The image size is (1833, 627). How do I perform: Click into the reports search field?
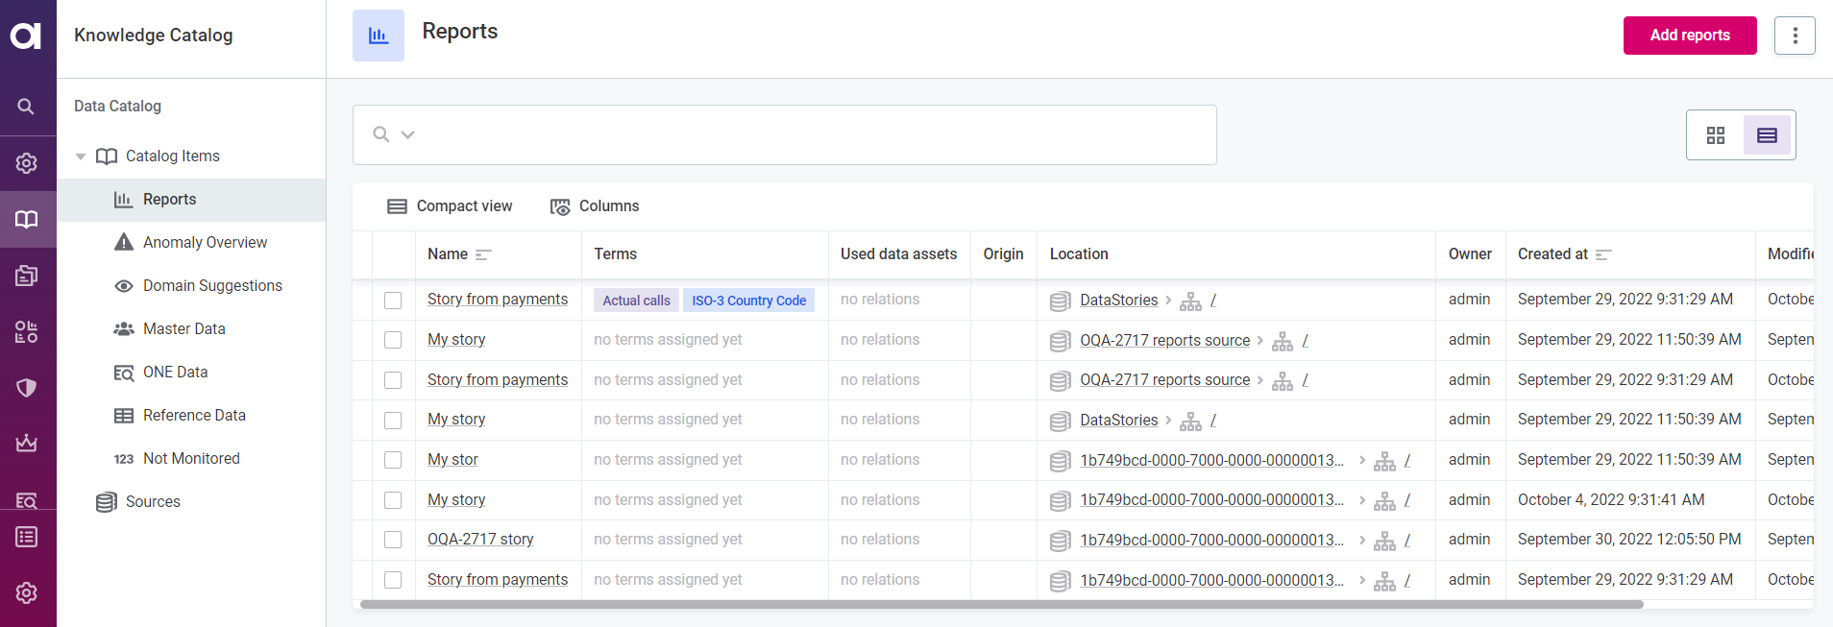(807, 134)
